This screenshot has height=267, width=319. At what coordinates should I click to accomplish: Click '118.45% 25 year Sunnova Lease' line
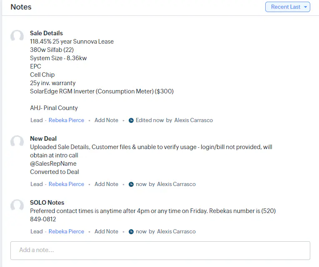pyautogui.click(x=72, y=42)
